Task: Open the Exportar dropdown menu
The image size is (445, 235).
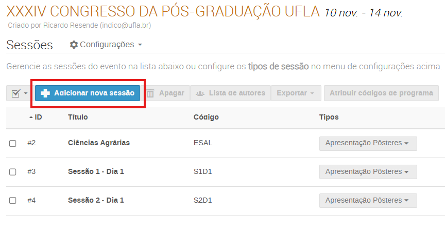Action: click(x=296, y=93)
